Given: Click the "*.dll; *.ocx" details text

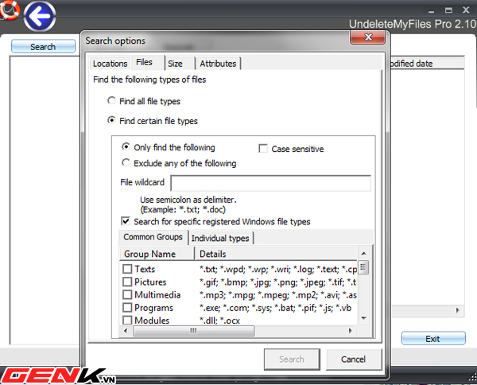Looking at the screenshot, I should coord(219,321).
